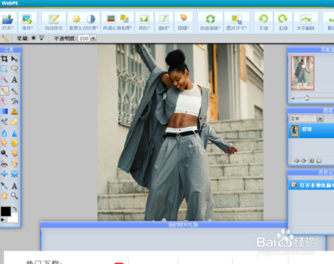Select the Lasso tool
This screenshot has width=334, height=264.
(15, 69)
